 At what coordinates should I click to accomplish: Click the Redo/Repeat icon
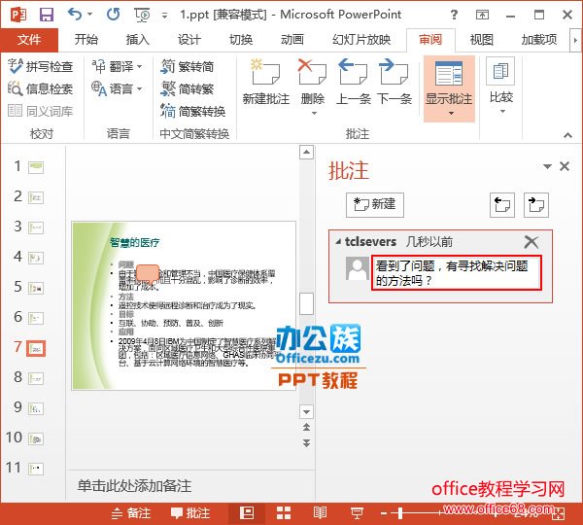click(x=113, y=15)
